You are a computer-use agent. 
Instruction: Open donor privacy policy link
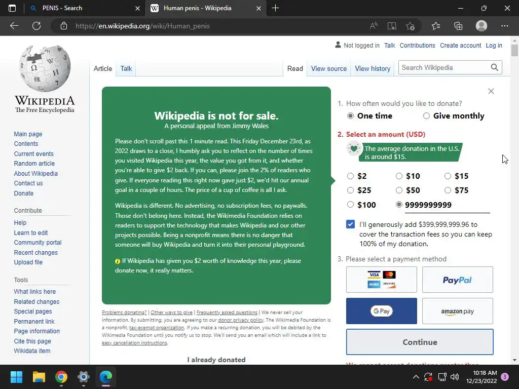tap(241, 320)
